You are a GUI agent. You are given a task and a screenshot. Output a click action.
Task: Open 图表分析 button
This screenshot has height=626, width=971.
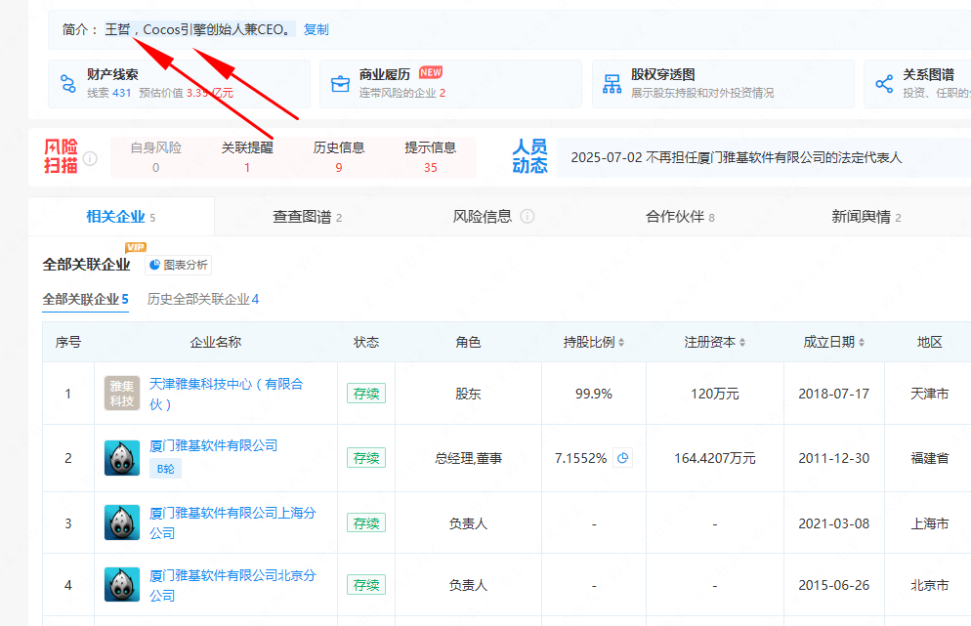(x=179, y=265)
